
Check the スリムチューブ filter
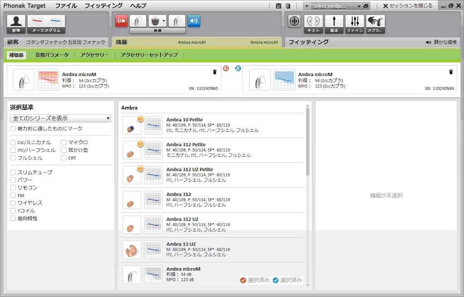point(13,172)
